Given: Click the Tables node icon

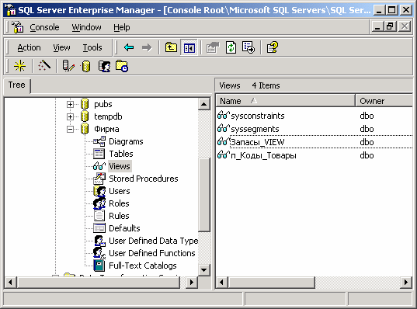Looking at the screenshot, I should click(99, 154).
